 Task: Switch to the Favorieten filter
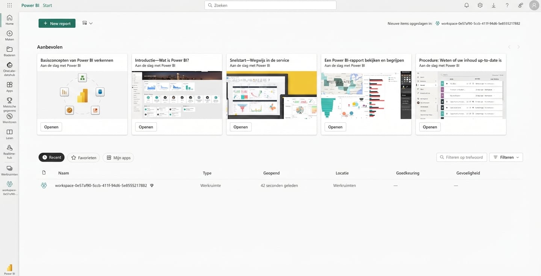(83, 157)
